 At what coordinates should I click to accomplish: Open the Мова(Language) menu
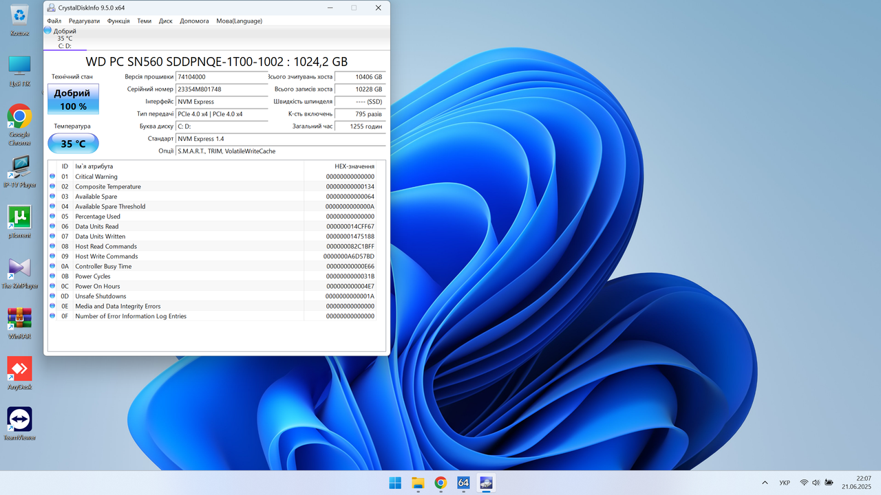tap(239, 21)
